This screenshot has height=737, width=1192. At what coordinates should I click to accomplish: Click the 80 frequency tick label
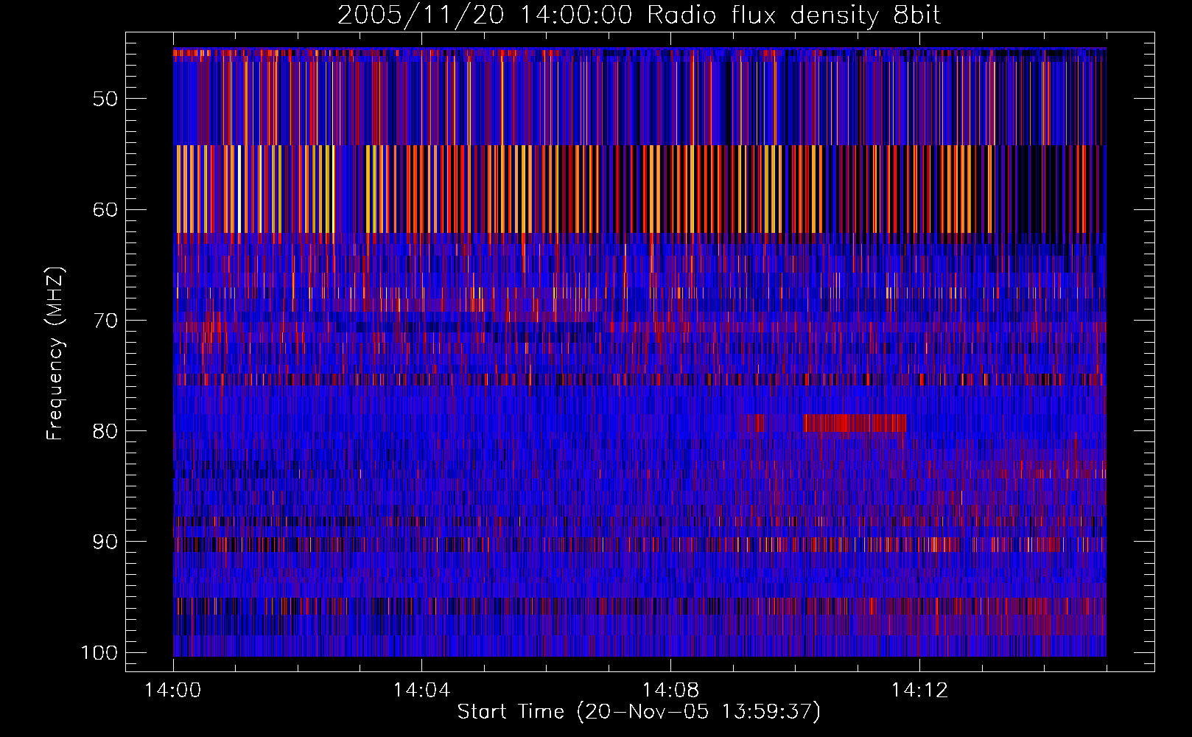(x=105, y=431)
